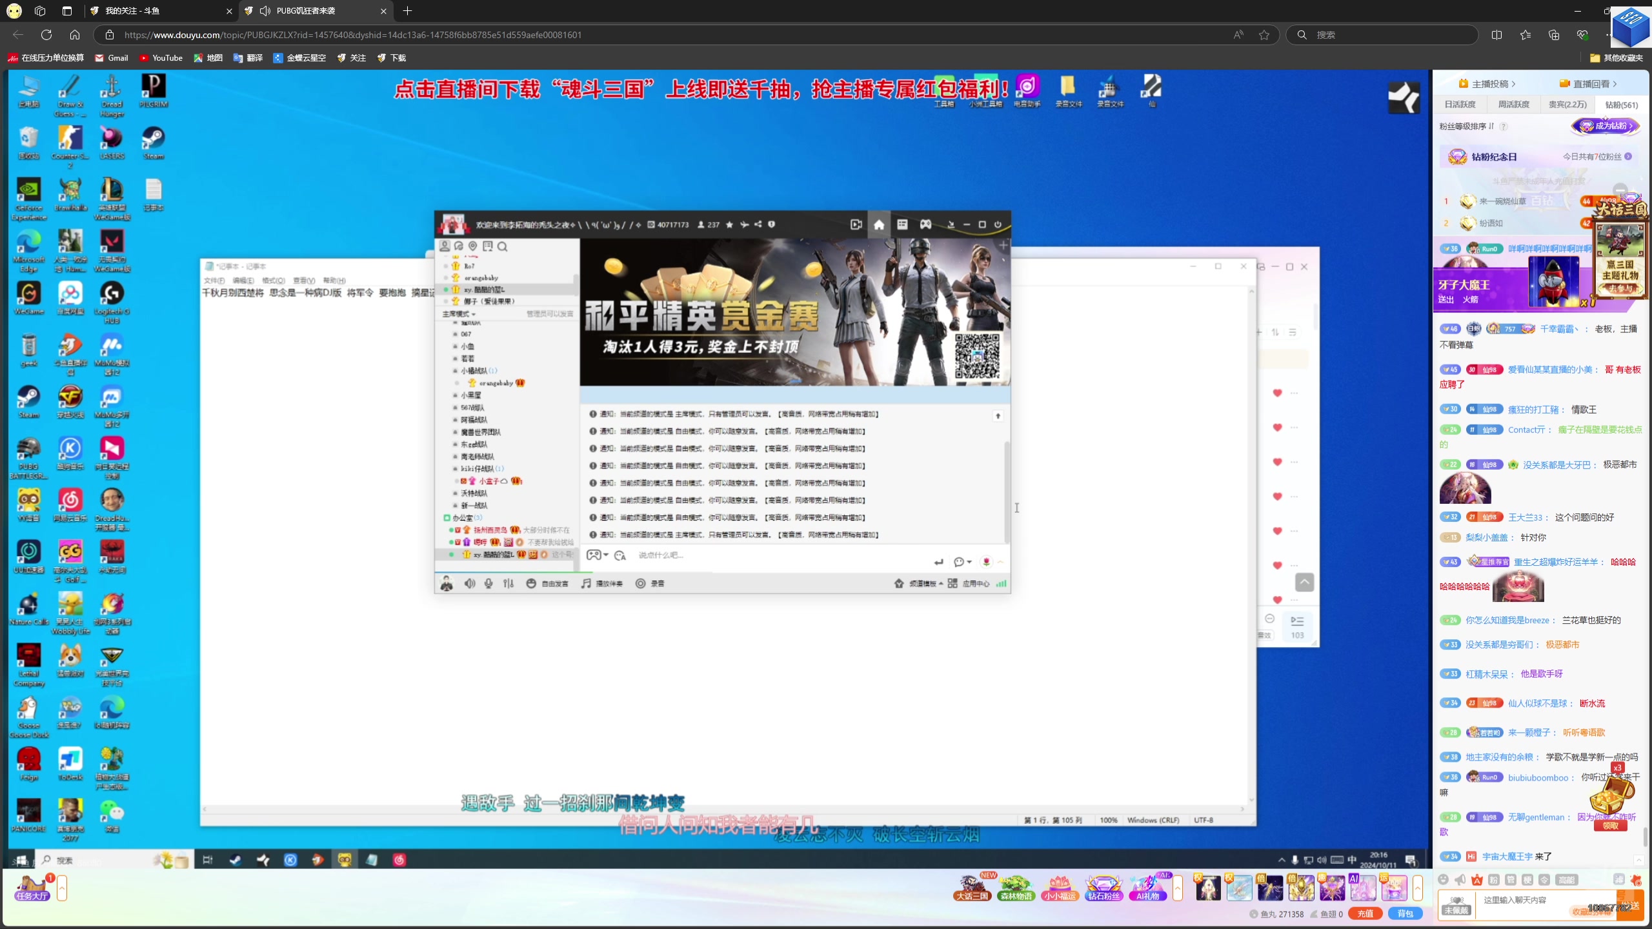Open 频道模板 dropdown in YY
Image resolution: width=1652 pixels, height=929 pixels.
[919, 584]
